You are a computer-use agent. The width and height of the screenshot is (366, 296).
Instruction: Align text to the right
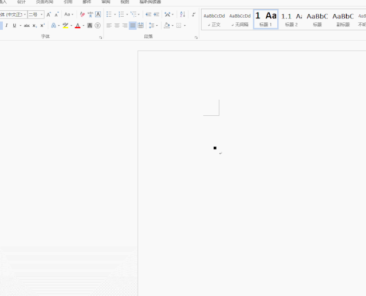tap(125, 25)
